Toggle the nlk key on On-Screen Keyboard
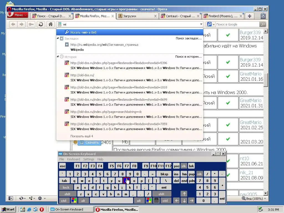The width and height of the screenshot is (284, 213). pyautogui.click(x=200, y=174)
